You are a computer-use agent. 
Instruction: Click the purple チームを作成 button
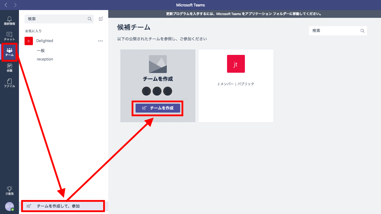pyautogui.click(x=158, y=108)
